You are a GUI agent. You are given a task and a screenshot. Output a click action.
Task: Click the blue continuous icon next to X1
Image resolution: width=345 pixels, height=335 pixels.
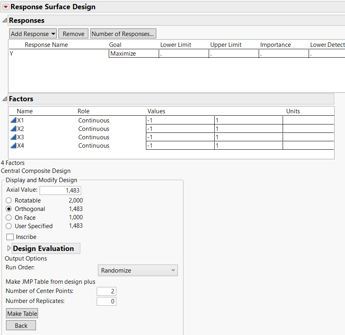(14, 120)
